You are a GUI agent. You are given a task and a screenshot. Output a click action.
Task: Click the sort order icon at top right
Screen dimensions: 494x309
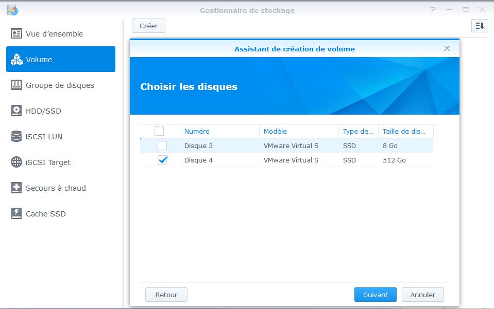click(x=480, y=26)
